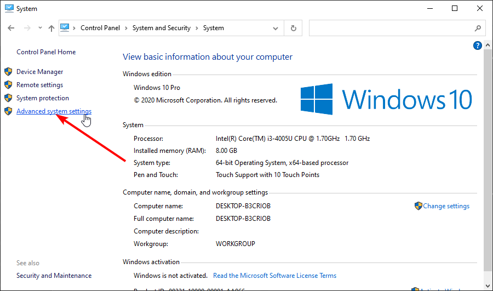Open Remote settings
The height and width of the screenshot is (291, 493).
click(39, 85)
